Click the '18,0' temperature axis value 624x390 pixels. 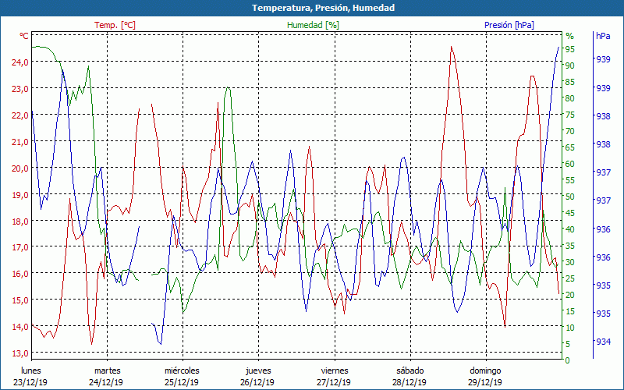click(20, 221)
